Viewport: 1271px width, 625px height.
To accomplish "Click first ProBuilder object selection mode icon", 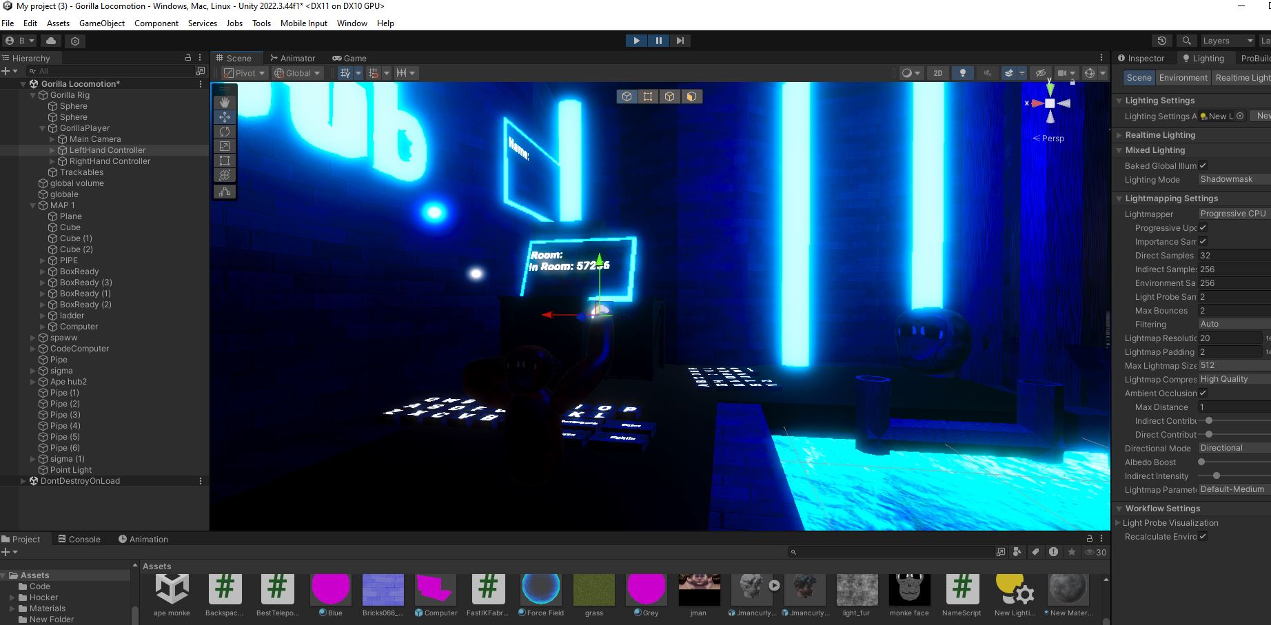I will [627, 96].
